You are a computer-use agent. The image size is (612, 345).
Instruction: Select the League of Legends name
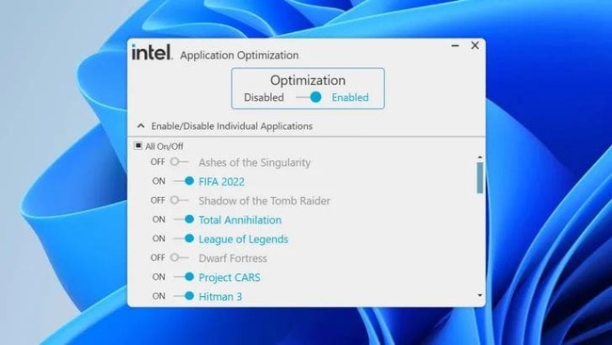(243, 239)
